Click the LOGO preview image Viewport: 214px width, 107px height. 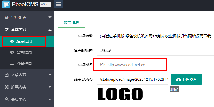[x=120, y=94]
